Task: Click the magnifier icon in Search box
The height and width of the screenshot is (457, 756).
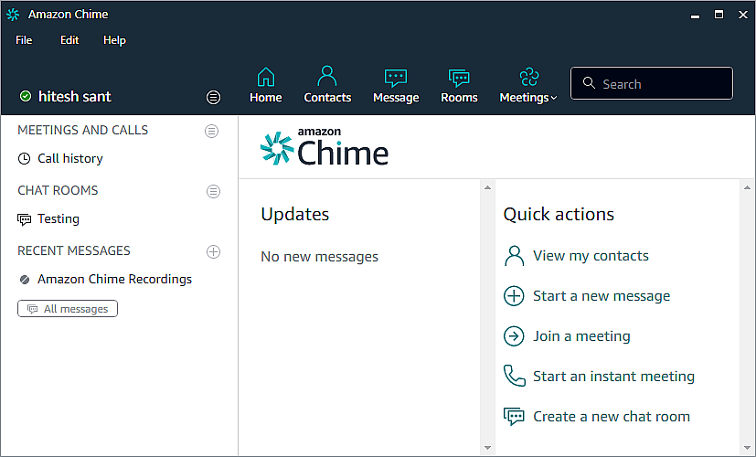Action: [589, 83]
